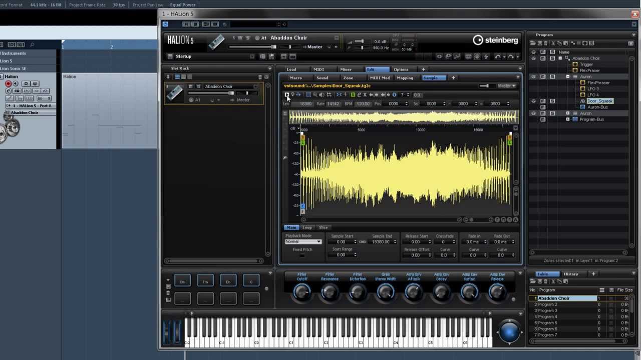Click the plug-in power activate icon
The height and width of the screenshot is (360, 641).
pyautogui.click(x=165, y=24)
